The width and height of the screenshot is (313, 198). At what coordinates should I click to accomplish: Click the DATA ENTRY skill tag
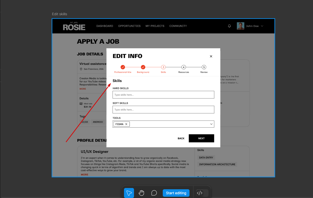206,157
